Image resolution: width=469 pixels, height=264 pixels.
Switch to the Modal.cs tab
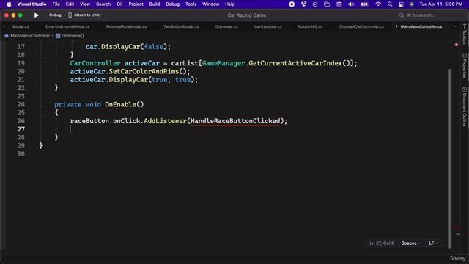point(21,26)
